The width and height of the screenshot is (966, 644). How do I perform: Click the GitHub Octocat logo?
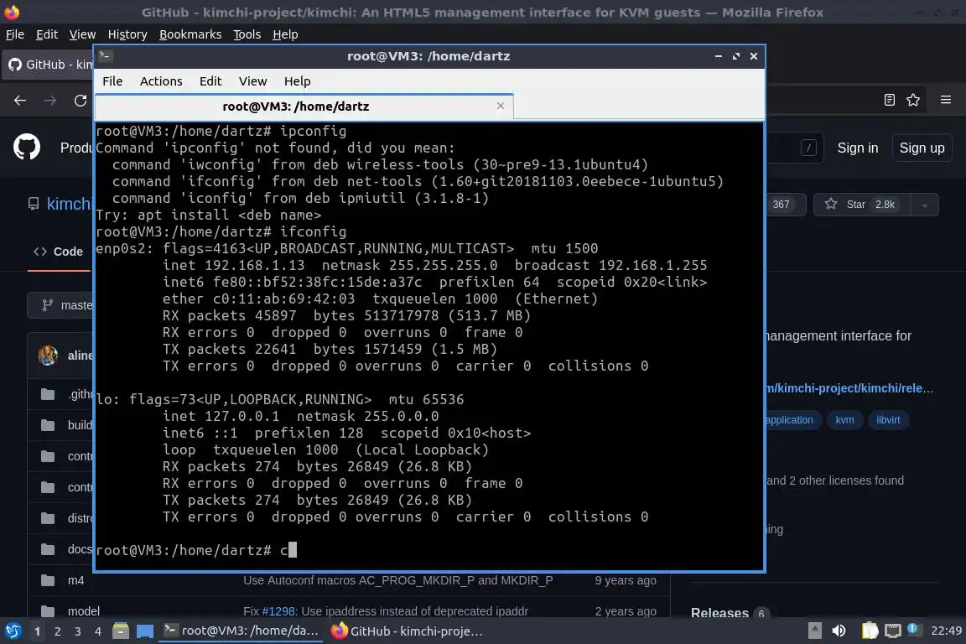point(27,148)
